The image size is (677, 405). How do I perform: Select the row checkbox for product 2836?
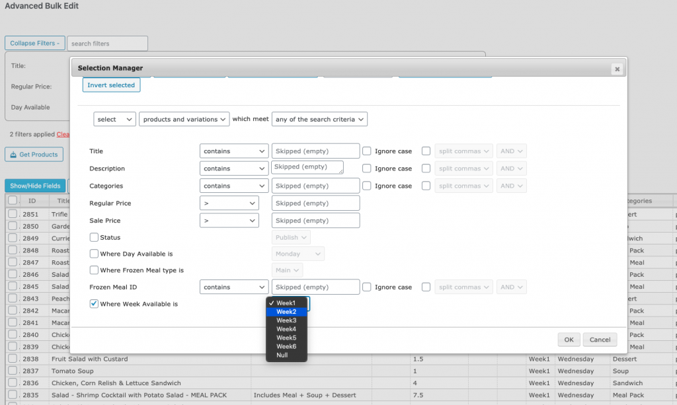(x=13, y=383)
